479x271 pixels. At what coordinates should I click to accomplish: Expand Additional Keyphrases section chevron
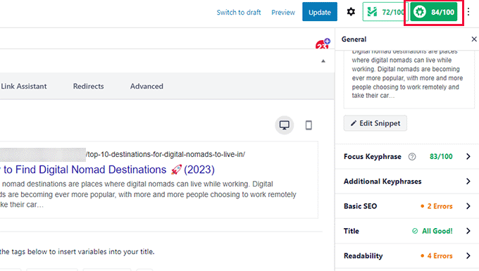[468, 182]
